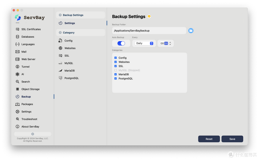This screenshot has height=160, width=259.
Task: Click the Languages braces icon
Action: point(17,44)
